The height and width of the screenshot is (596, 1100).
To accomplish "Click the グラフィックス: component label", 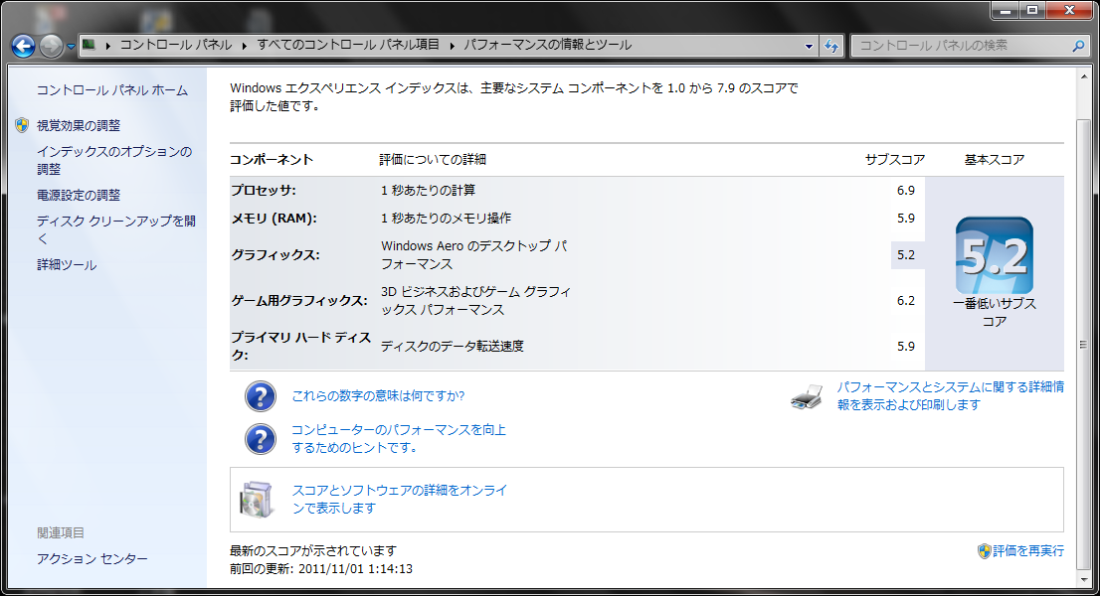I will 275,255.
